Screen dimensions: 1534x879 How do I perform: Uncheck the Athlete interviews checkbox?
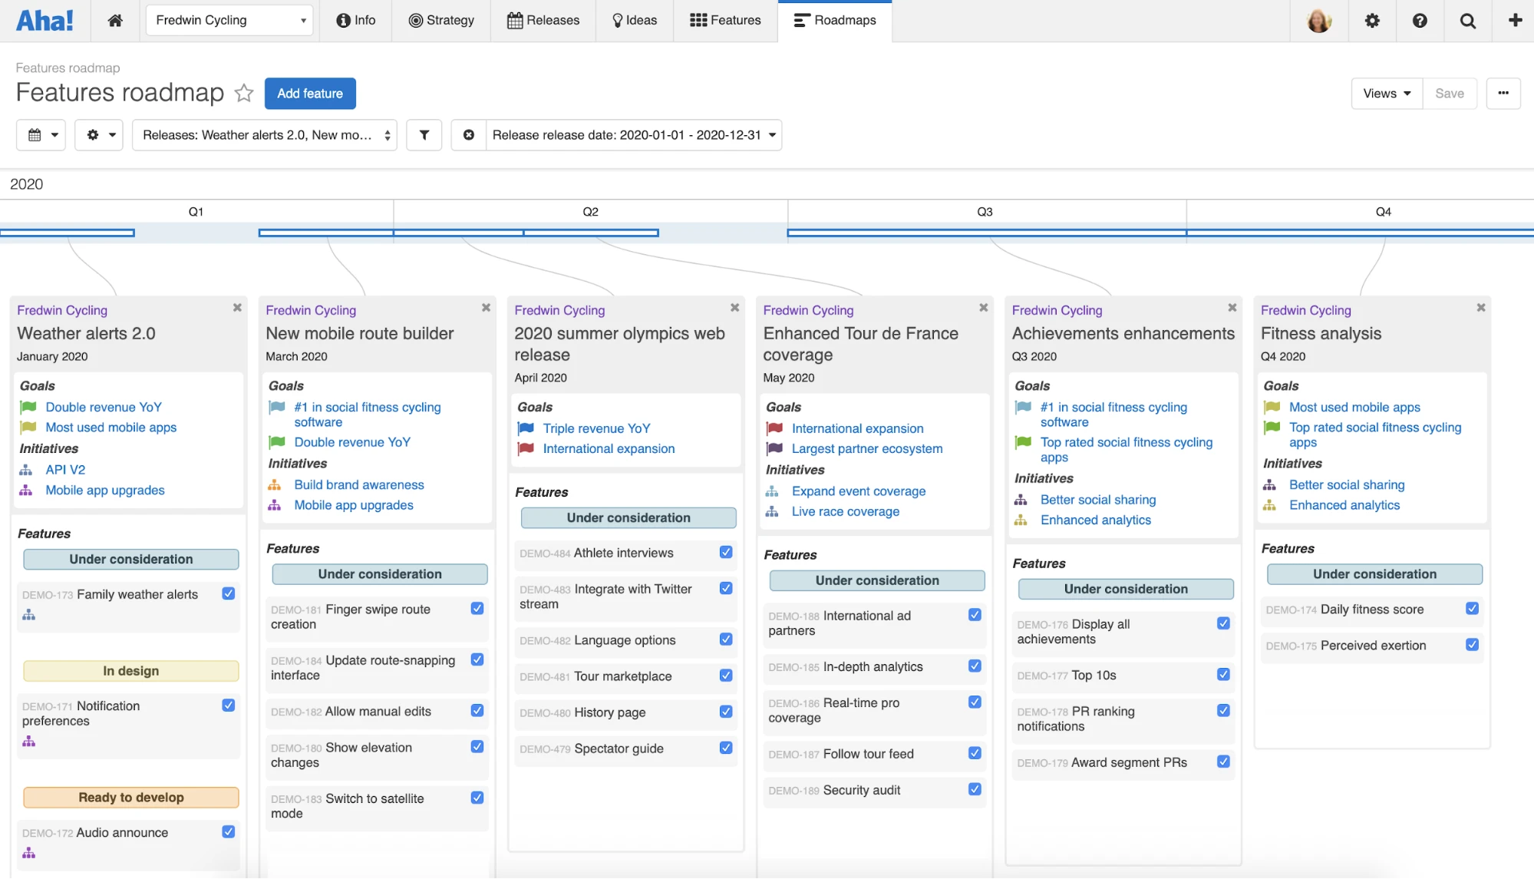pyautogui.click(x=726, y=552)
